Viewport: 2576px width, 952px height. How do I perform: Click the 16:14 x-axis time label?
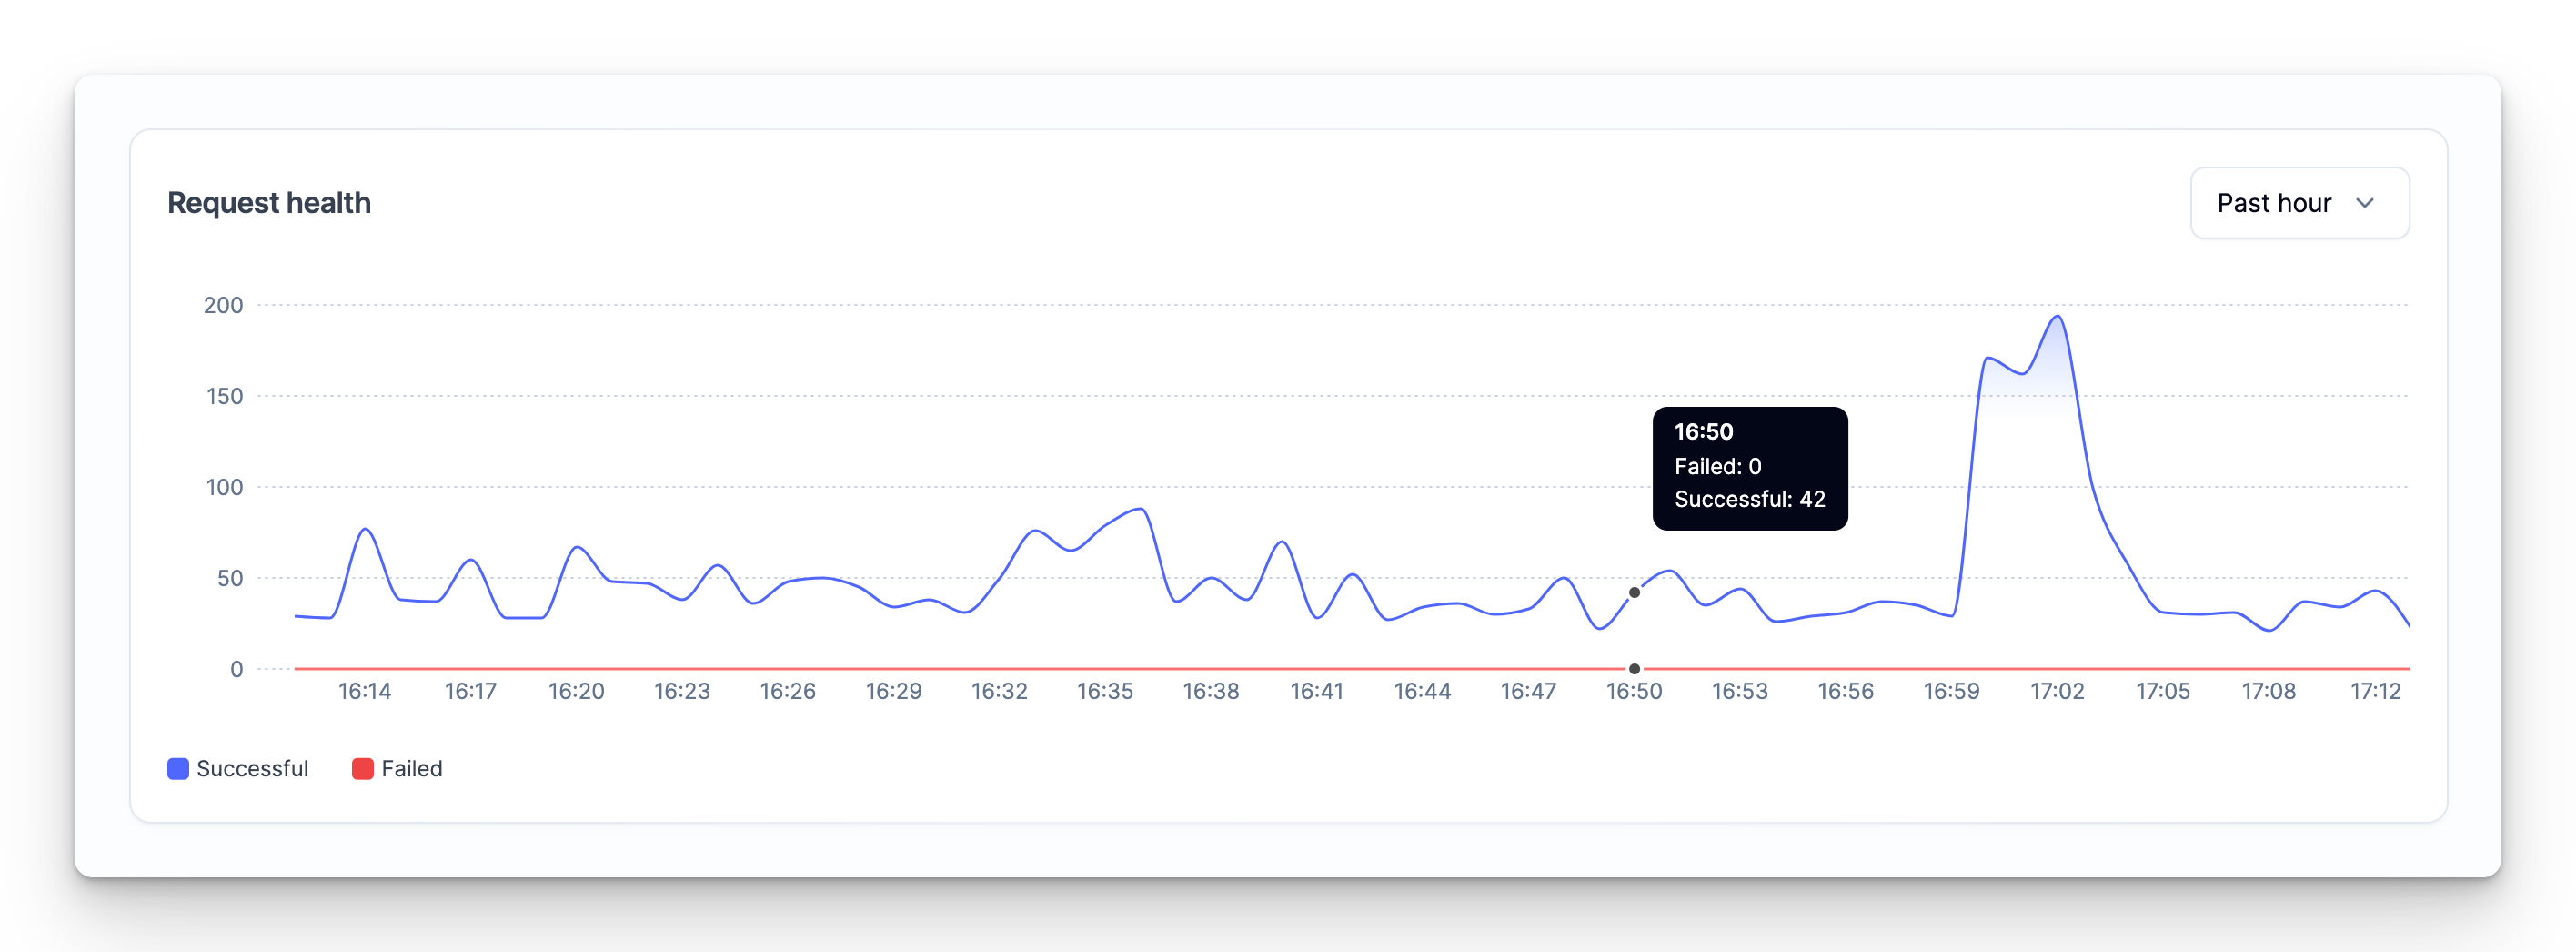pos(365,692)
